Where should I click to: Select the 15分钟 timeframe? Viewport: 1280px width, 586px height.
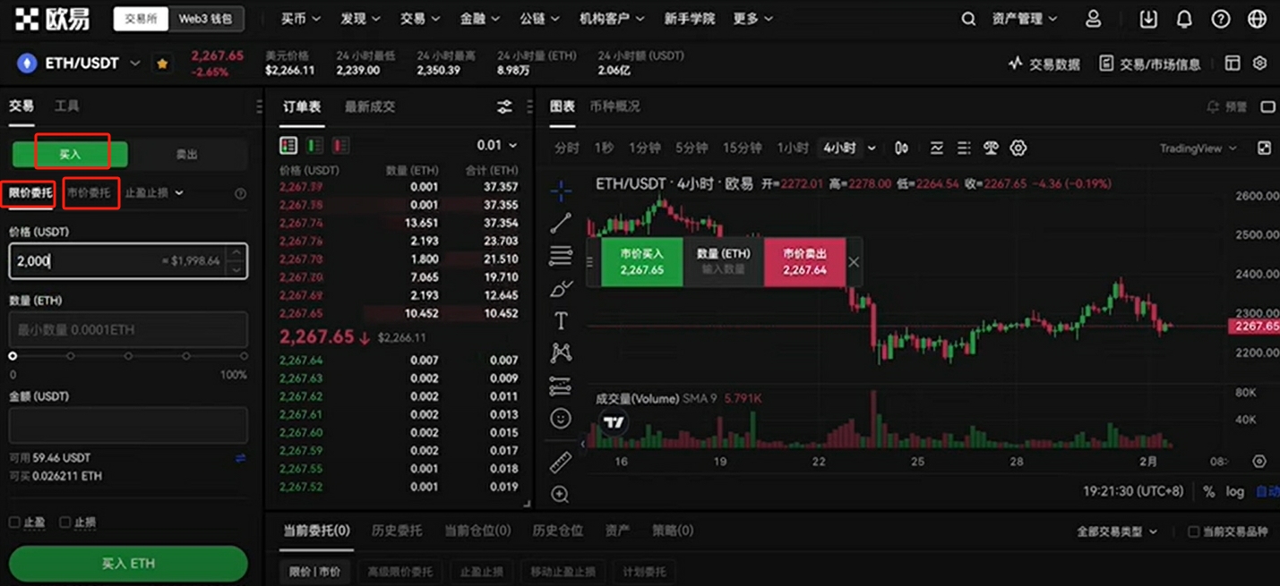[742, 149]
